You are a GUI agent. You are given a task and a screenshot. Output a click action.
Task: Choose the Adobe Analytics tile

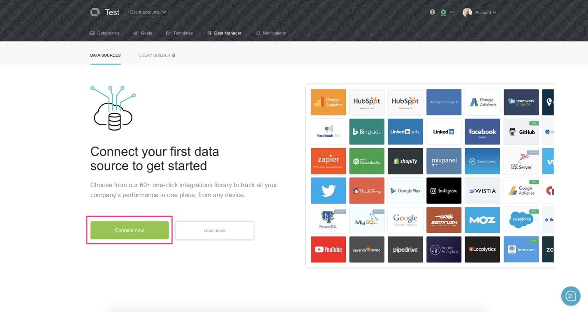tap(444, 249)
